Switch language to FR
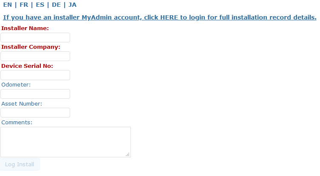 23,5
